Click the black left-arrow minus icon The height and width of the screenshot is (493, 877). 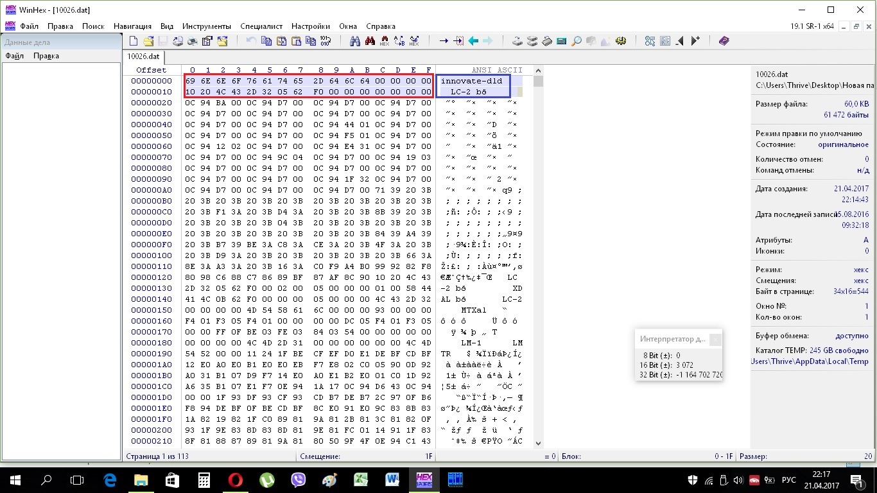point(680,41)
